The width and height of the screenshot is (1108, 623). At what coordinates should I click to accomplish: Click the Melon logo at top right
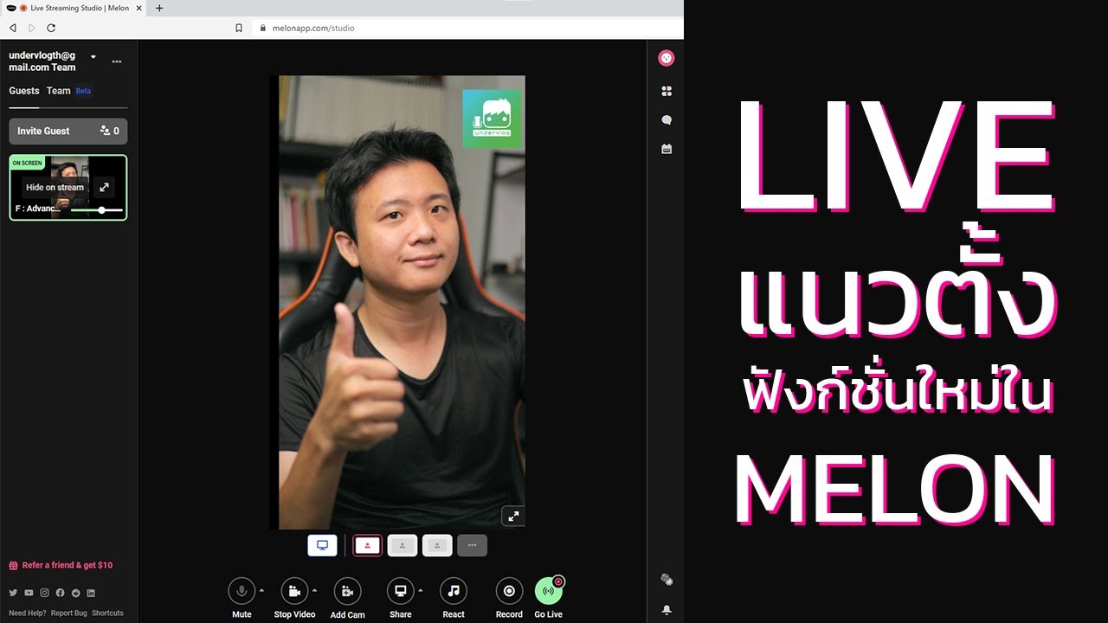tap(665, 57)
